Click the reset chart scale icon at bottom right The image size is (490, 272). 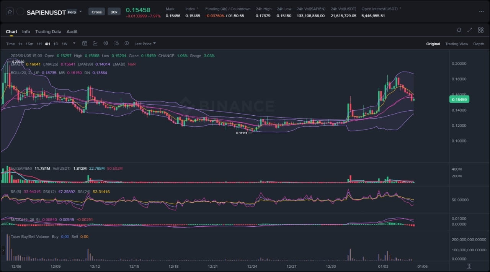click(x=469, y=266)
